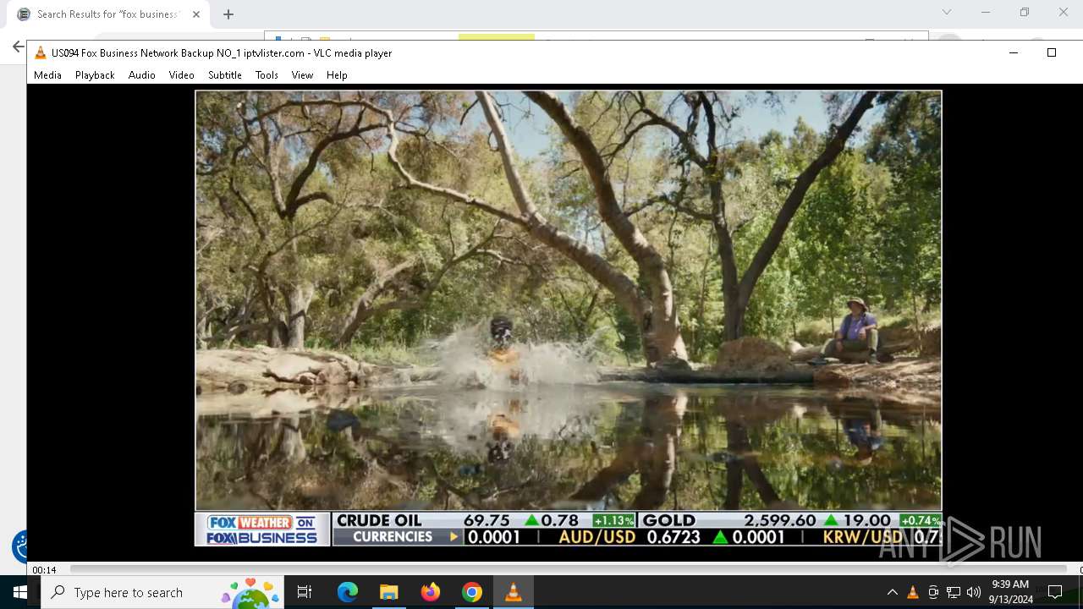
Task: Open the Media menu in VLC
Action: click(47, 75)
